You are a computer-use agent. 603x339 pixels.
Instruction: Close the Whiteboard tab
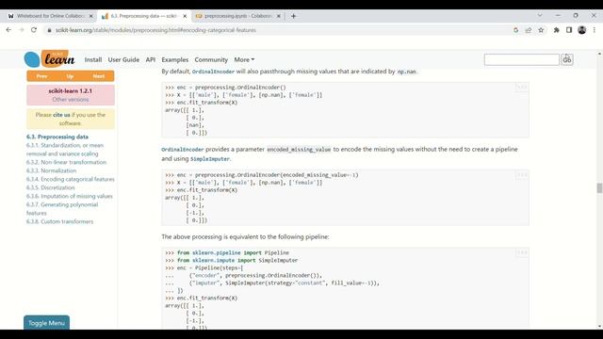(x=91, y=16)
